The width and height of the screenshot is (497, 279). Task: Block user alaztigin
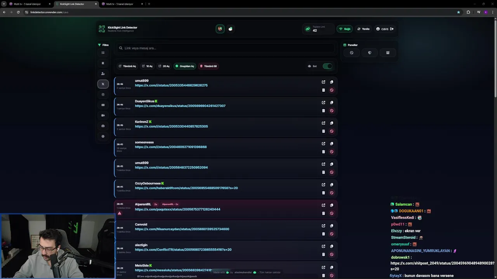332,255
